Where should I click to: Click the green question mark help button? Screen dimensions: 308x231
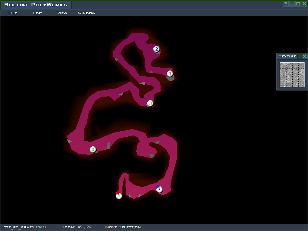[286, 4]
